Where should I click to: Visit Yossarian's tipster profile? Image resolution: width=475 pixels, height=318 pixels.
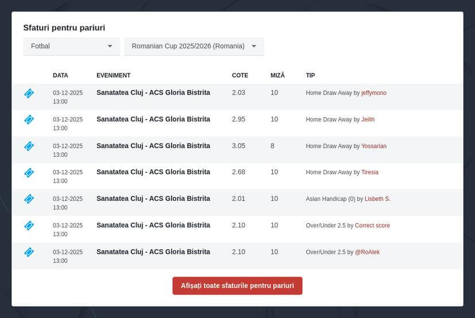coord(373,146)
